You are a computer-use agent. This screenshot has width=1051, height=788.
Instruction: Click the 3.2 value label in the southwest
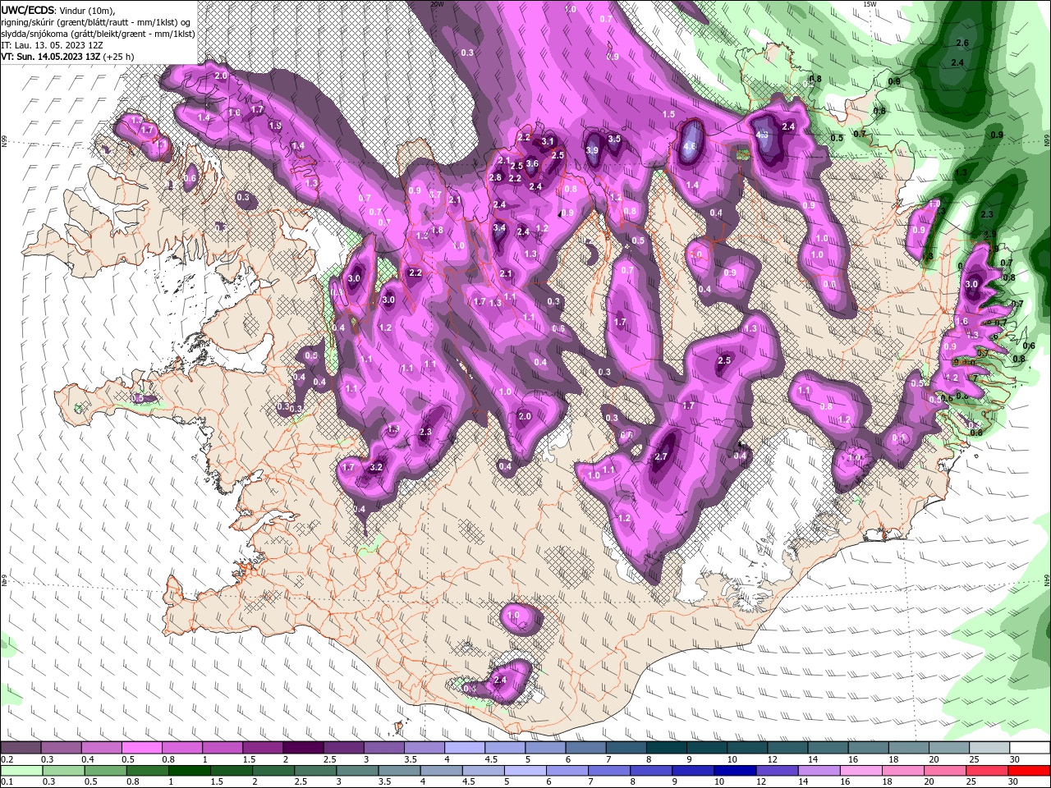coord(377,467)
